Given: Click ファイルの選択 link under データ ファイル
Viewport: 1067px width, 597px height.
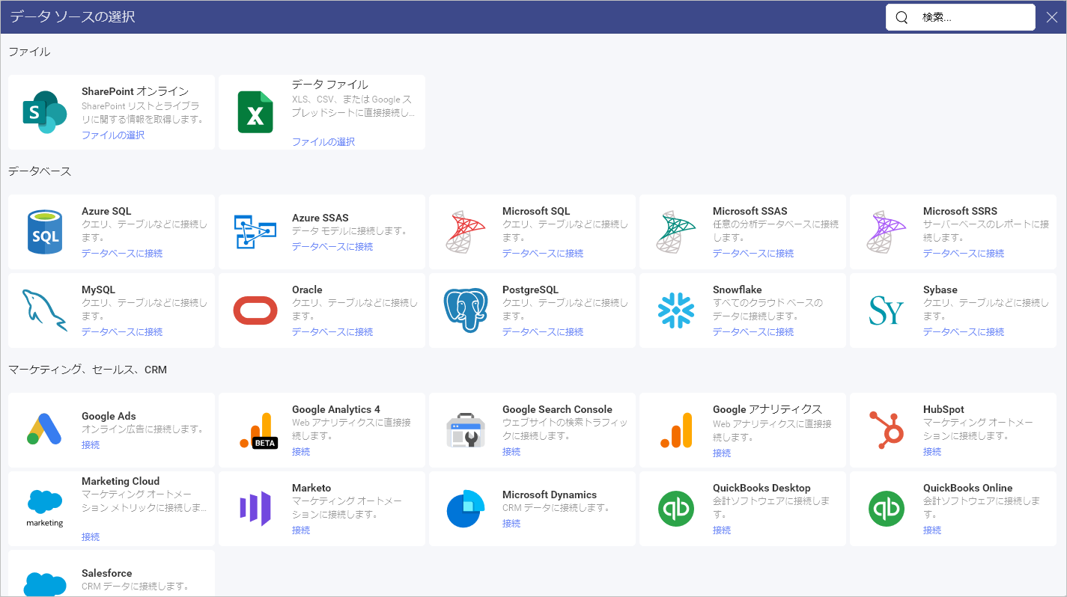Looking at the screenshot, I should [323, 142].
